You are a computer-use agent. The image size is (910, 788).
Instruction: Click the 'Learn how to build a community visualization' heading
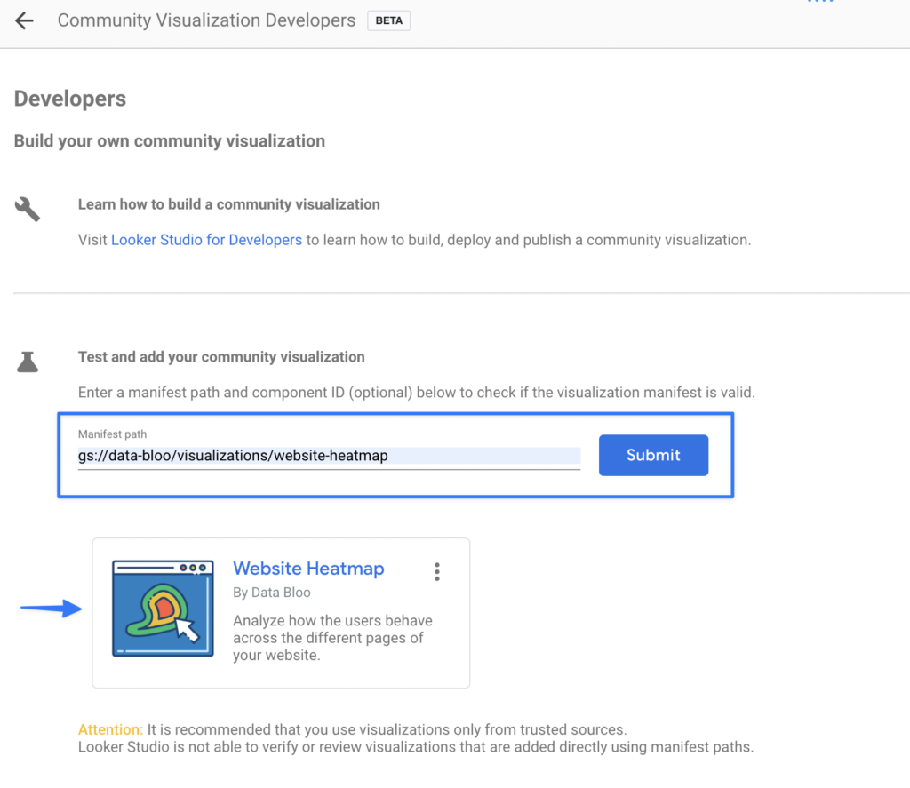229,204
